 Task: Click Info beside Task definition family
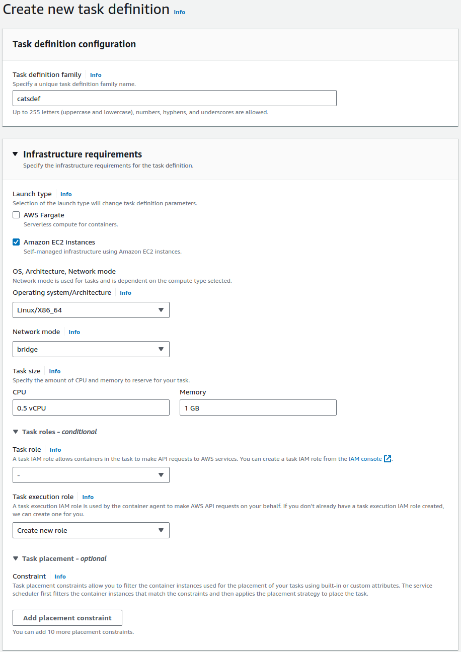click(96, 75)
